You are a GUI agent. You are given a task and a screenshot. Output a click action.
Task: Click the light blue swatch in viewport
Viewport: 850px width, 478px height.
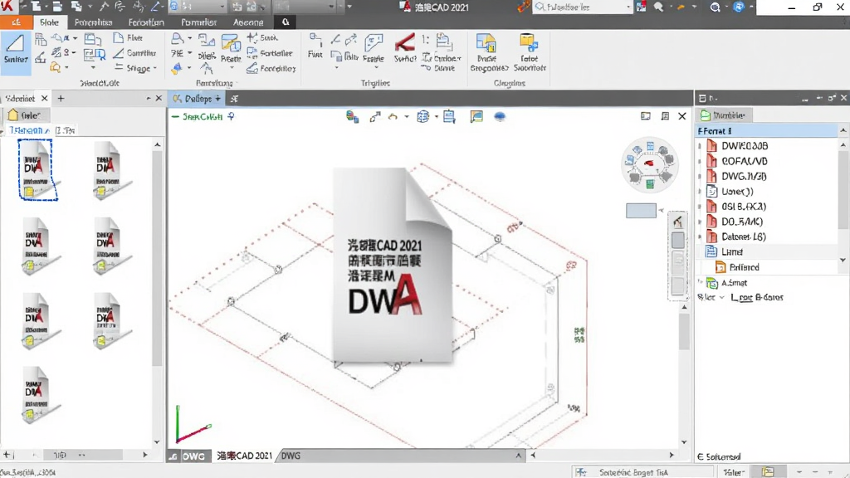click(641, 211)
